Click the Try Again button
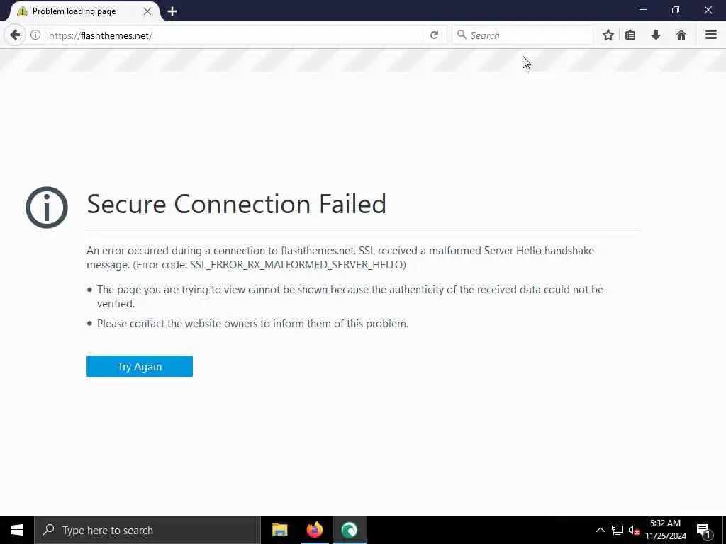This screenshot has width=726, height=544. tap(140, 366)
